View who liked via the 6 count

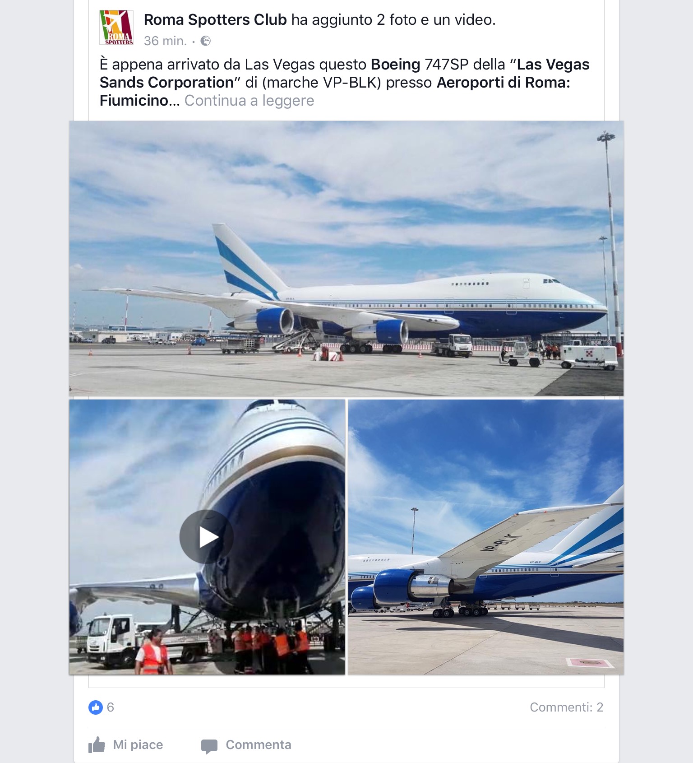click(x=111, y=707)
